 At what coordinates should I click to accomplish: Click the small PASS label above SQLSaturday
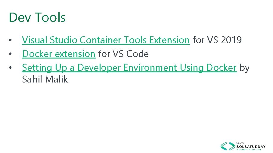coord(240,143)
